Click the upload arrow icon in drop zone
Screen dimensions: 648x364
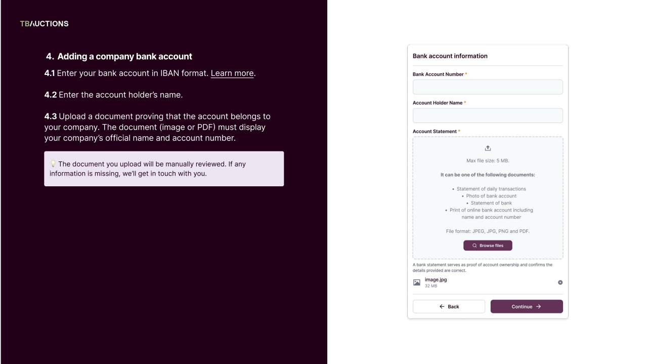[488, 148]
